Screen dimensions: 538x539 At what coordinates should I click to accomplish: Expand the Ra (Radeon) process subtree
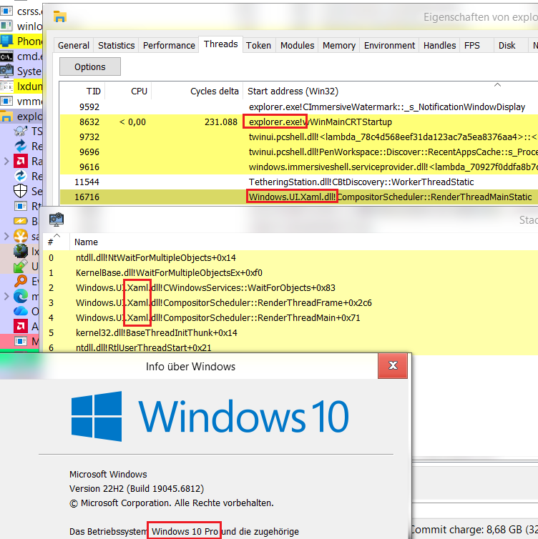(6, 161)
